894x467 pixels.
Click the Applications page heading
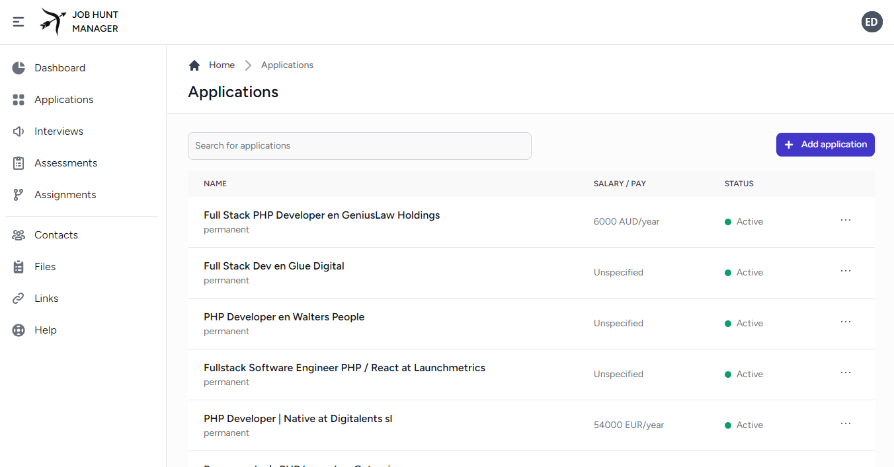click(x=233, y=92)
